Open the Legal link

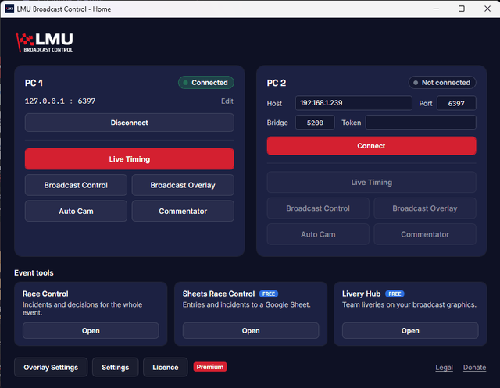pyautogui.click(x=444, y=367)
